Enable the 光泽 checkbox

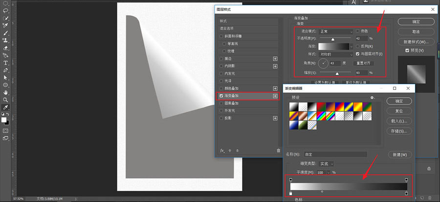(x=221, y=81)
